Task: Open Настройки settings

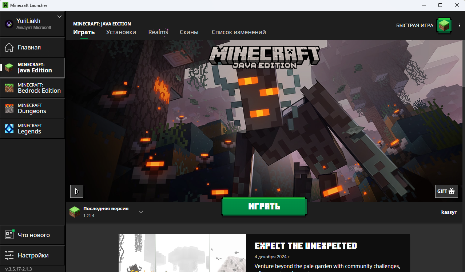Action: click(32, 255)
